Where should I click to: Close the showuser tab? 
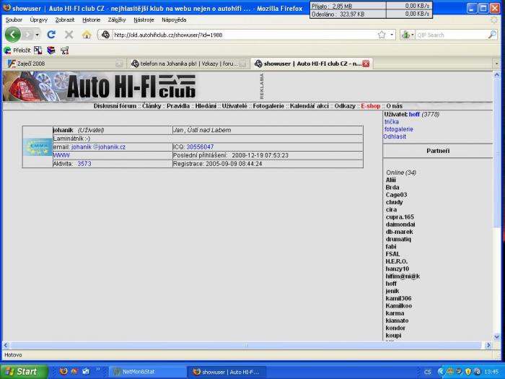pyautogui.click(x=366, y=64)
